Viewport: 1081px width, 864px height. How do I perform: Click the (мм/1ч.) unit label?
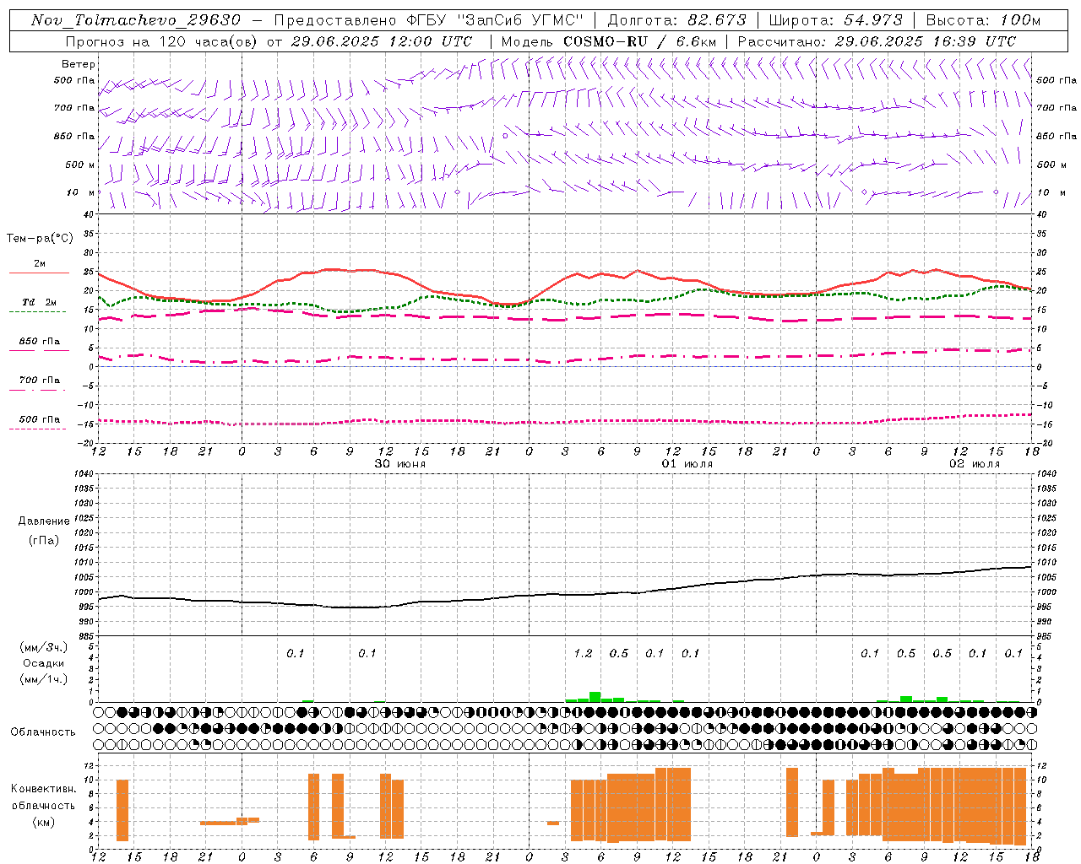tap(43, 679)
